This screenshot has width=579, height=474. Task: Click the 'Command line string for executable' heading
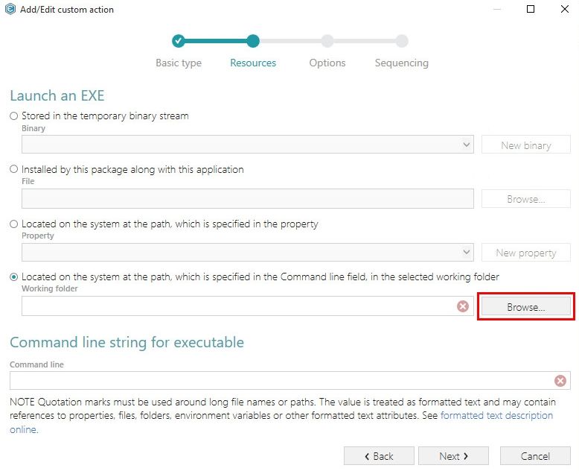(x=127, y=343)
